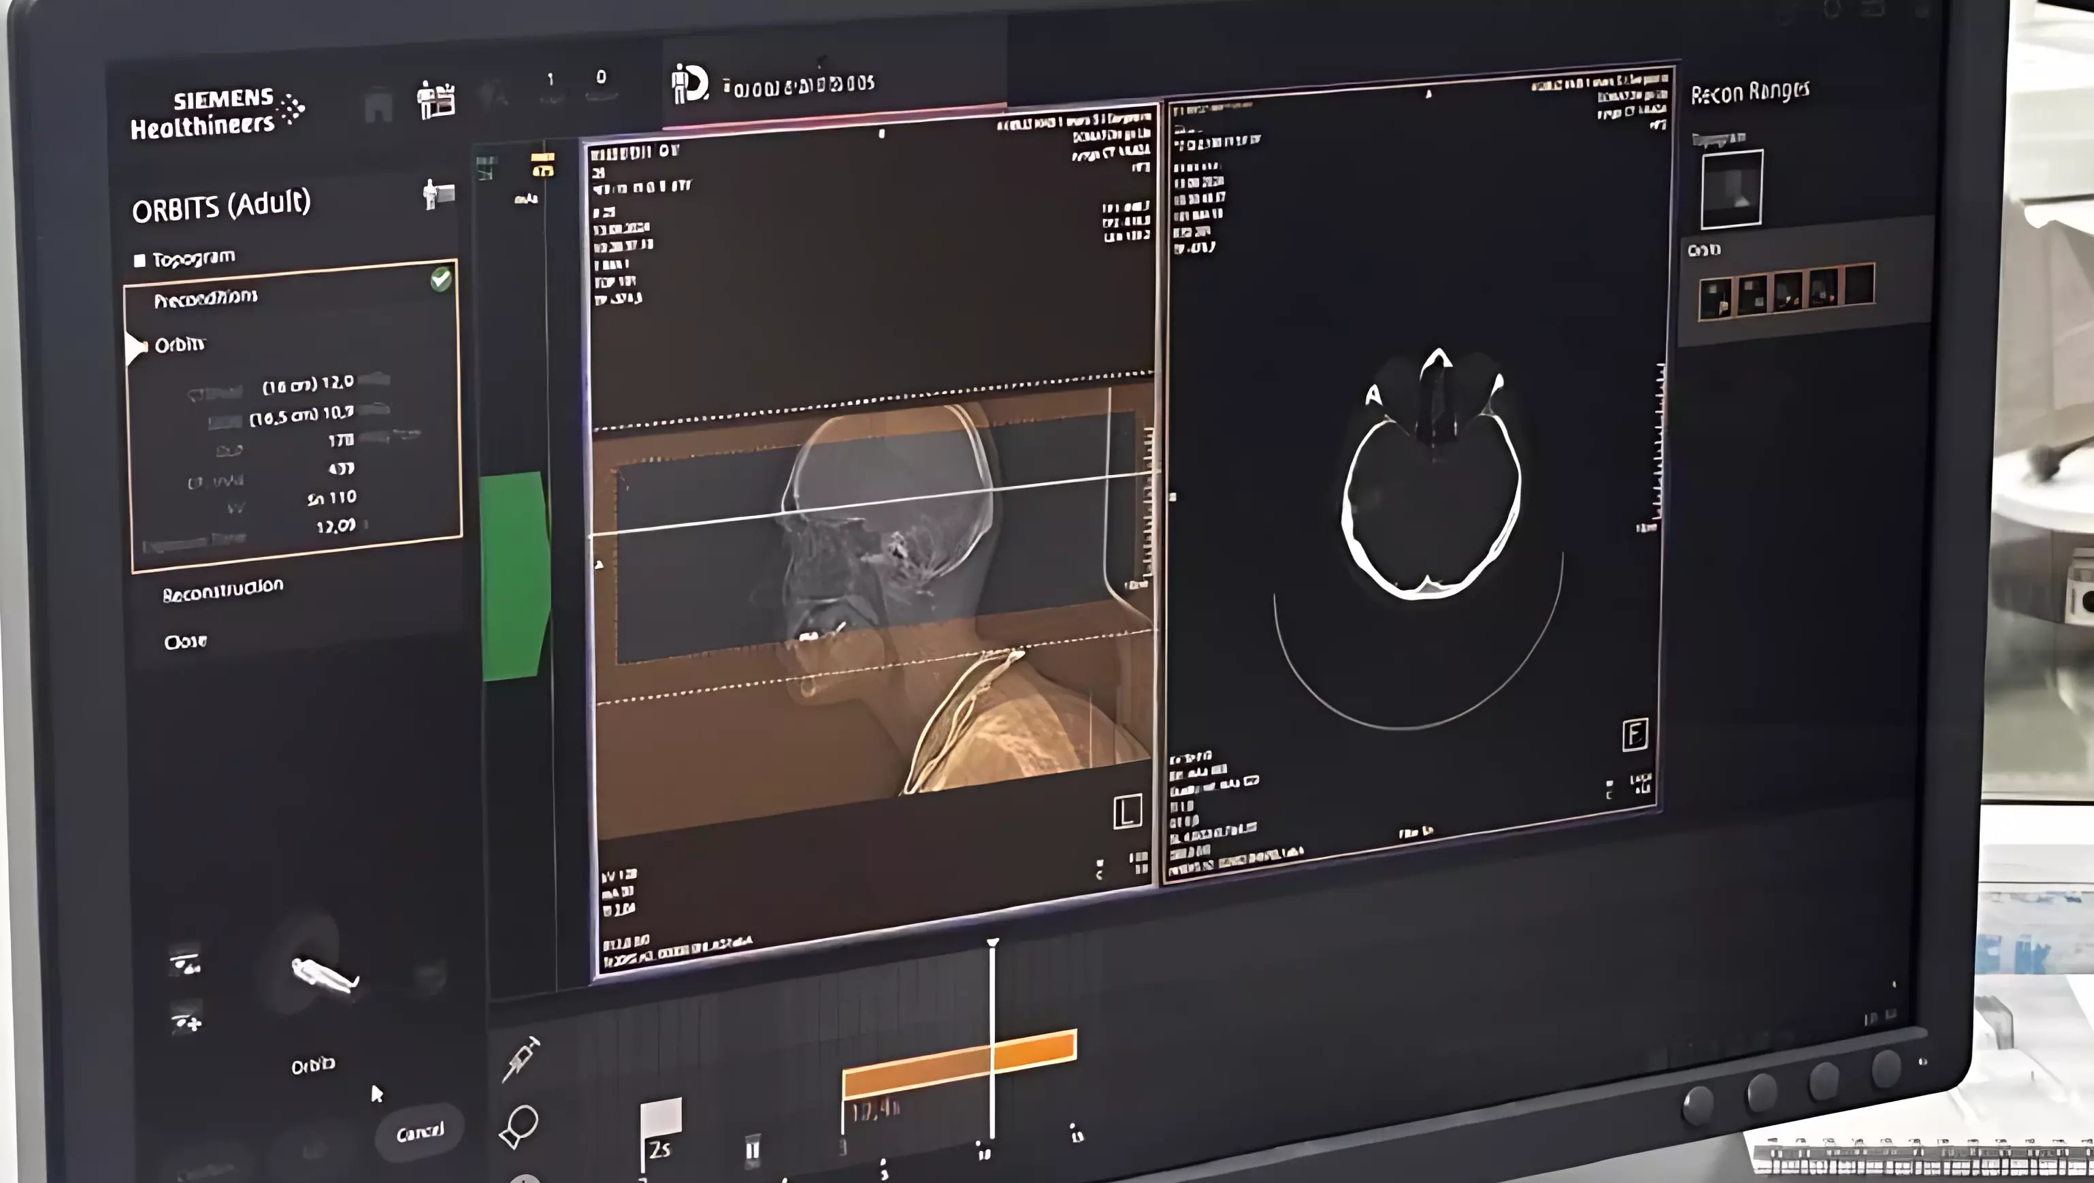Select the third Orbits recon thumbnail

1788,290
